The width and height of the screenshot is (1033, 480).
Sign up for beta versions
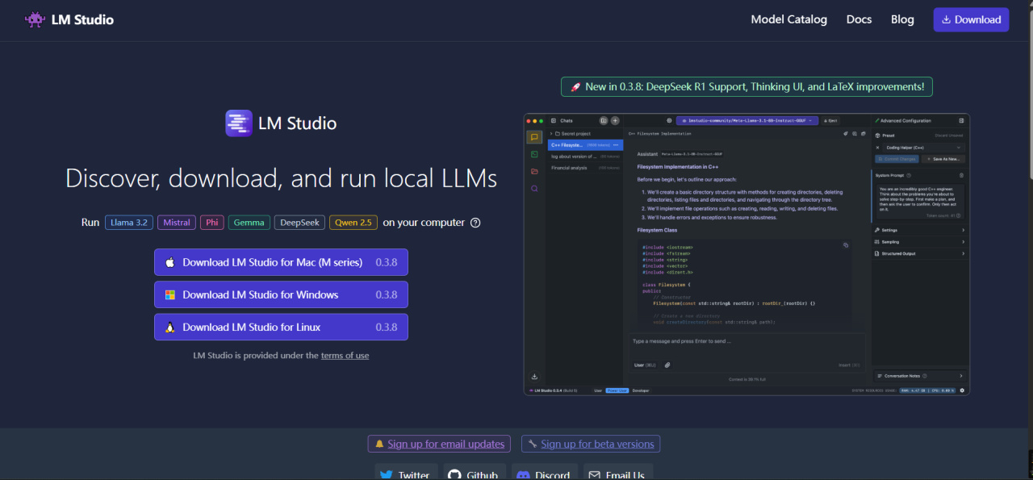590,444
